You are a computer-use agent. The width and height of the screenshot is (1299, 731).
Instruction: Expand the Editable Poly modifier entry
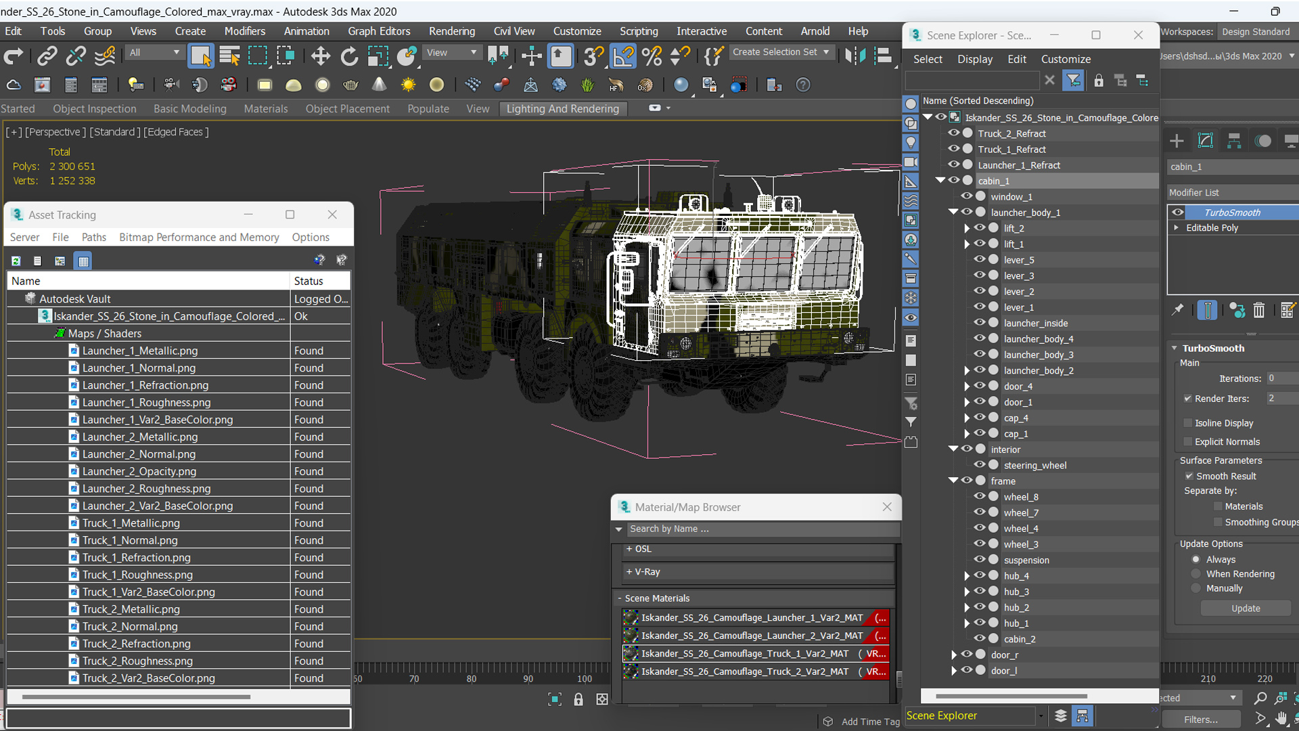coord(1177,227)
